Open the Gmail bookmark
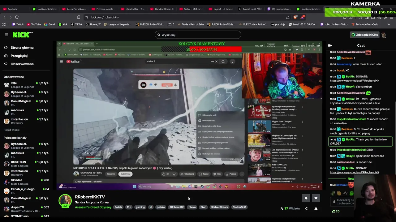 49,24
